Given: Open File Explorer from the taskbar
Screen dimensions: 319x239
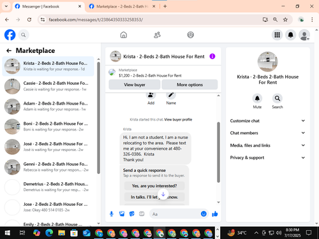Looking at the screenshot, I should (x=61, y=233).
